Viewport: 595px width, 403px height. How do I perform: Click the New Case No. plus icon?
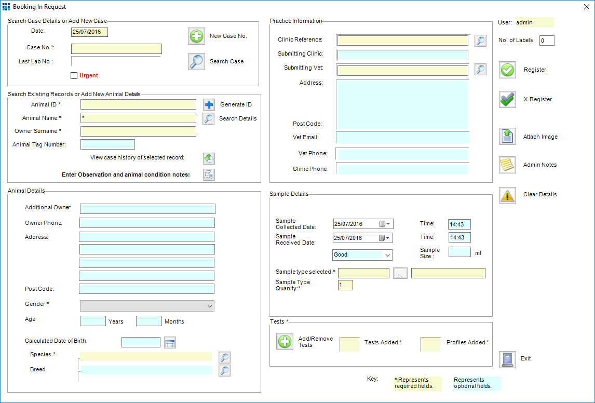tap(196, 36)
